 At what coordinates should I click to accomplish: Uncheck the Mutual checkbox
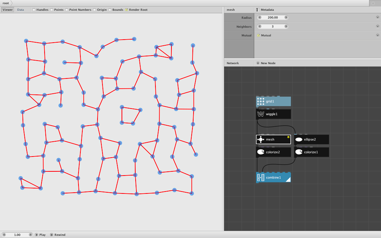[x=259, y=35]
